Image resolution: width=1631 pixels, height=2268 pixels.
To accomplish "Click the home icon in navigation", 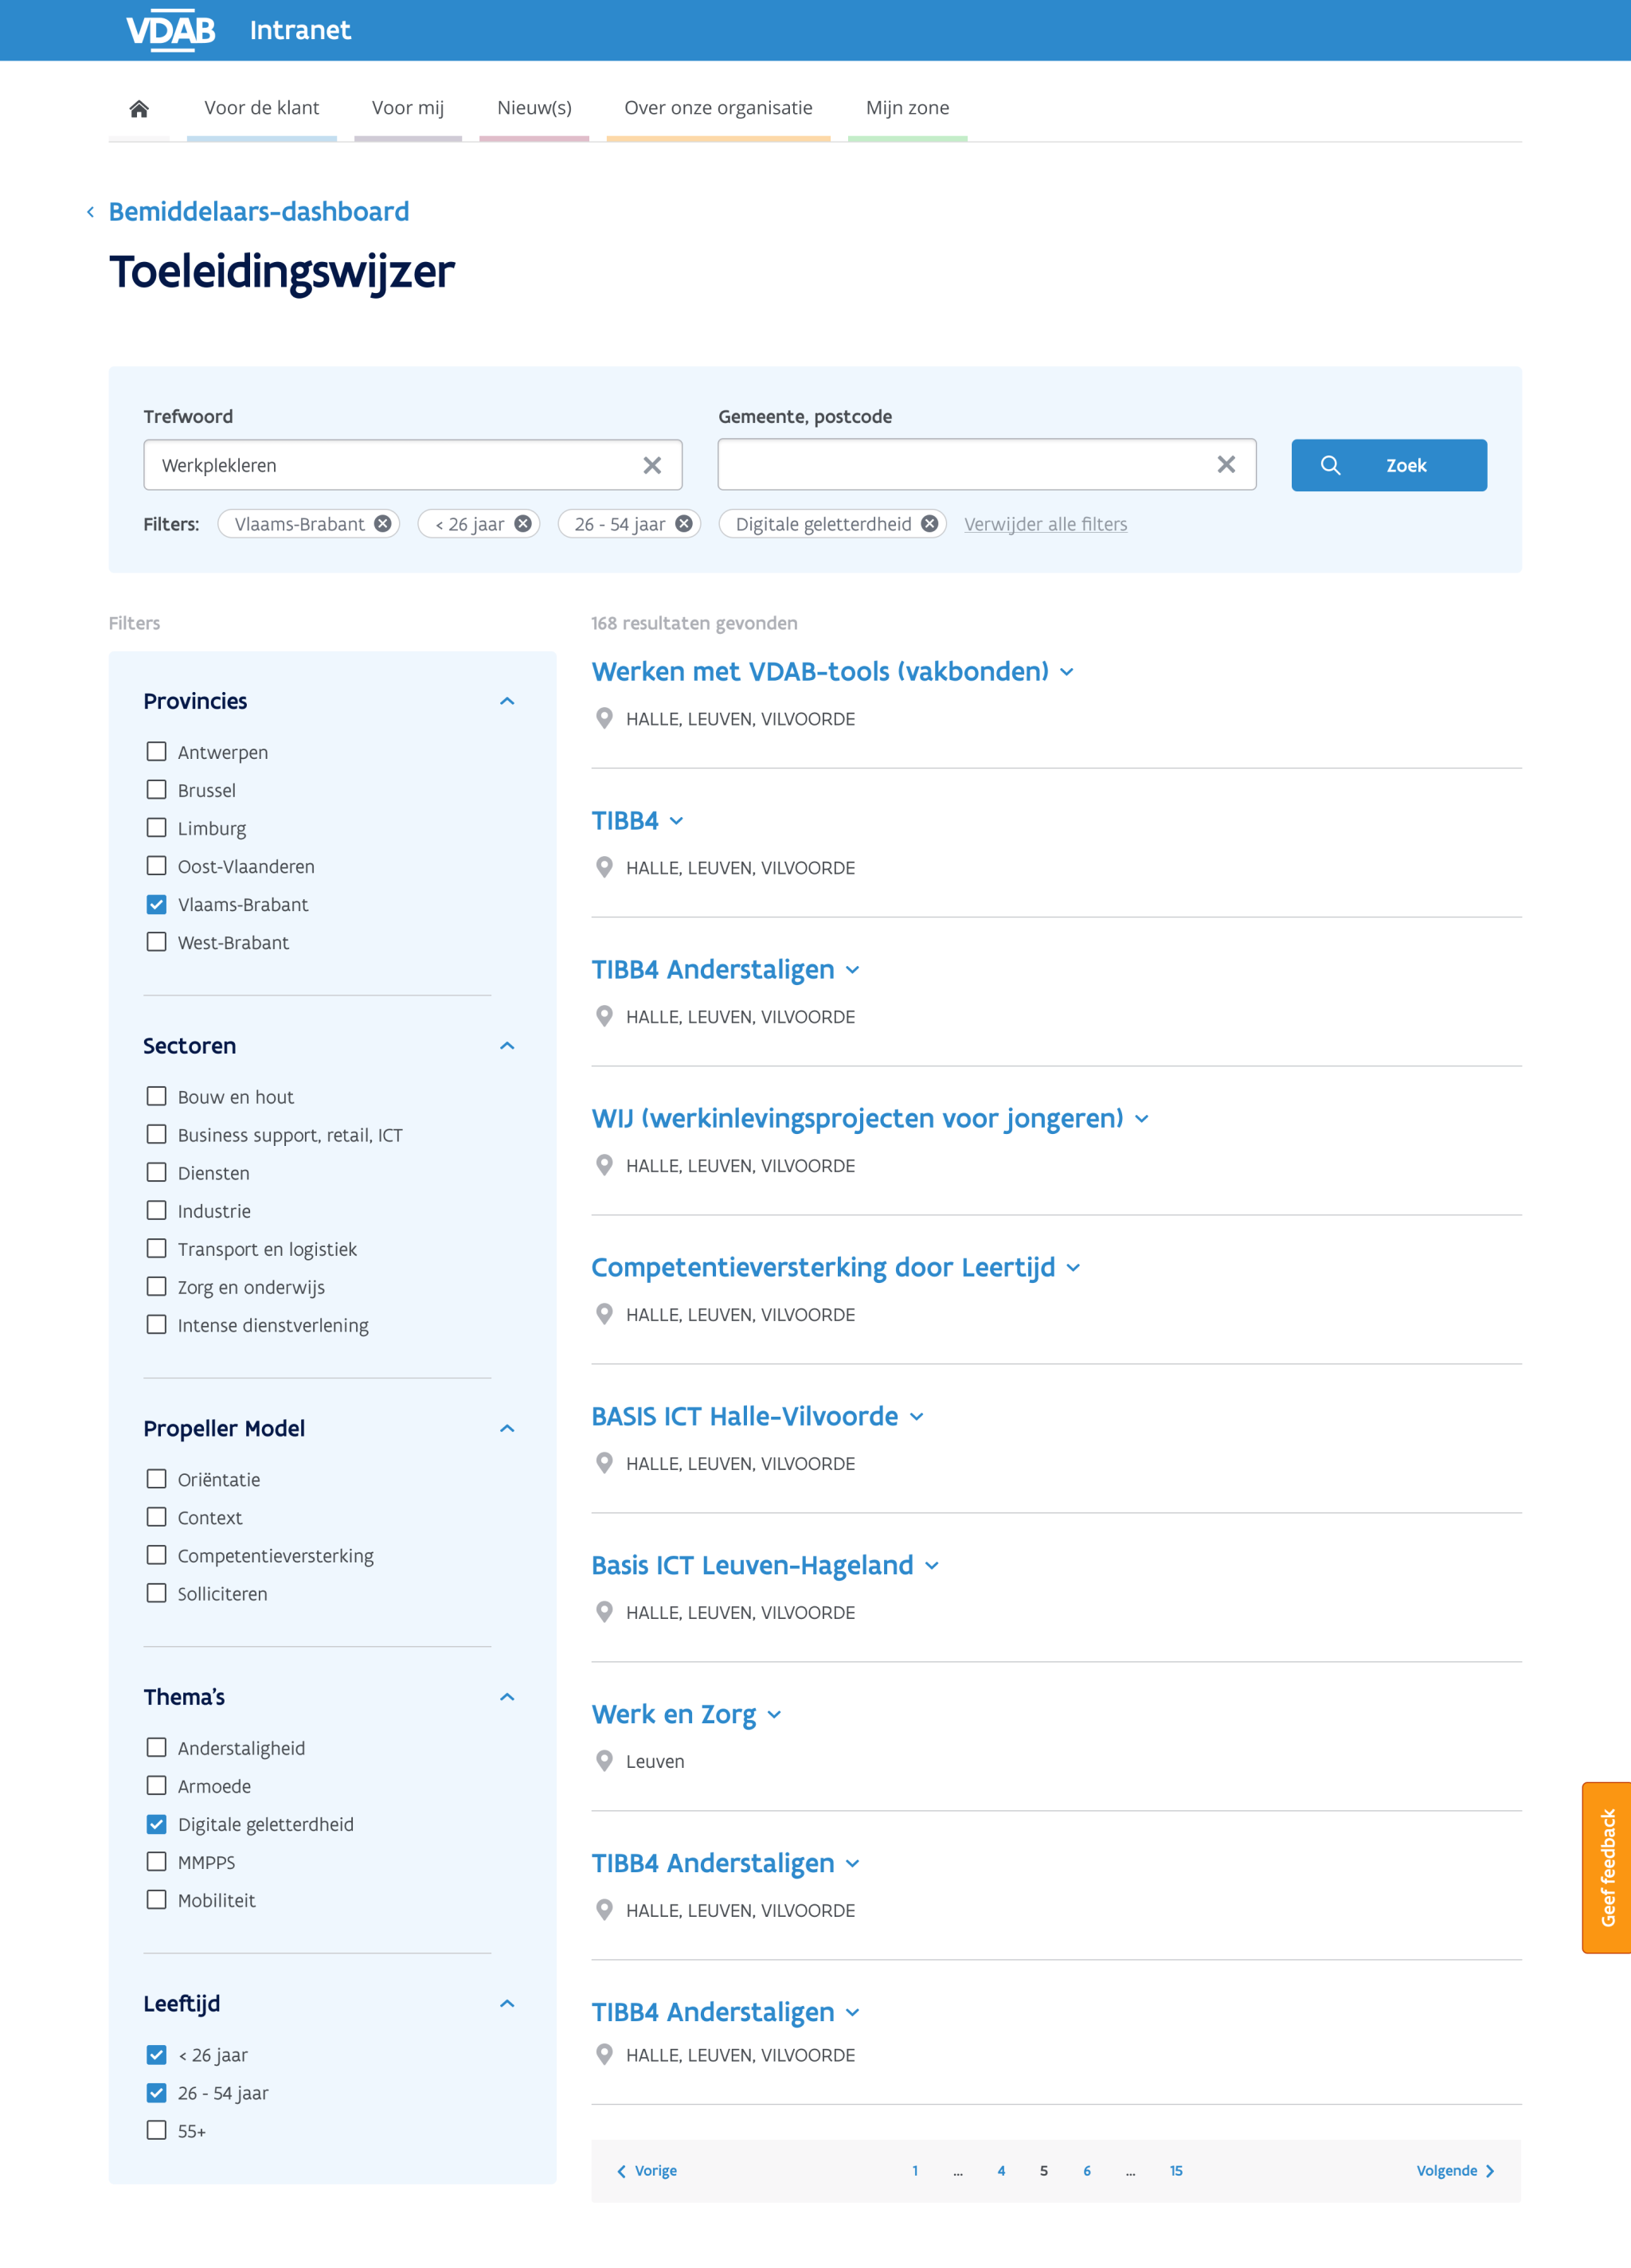I will pos(139,108).
